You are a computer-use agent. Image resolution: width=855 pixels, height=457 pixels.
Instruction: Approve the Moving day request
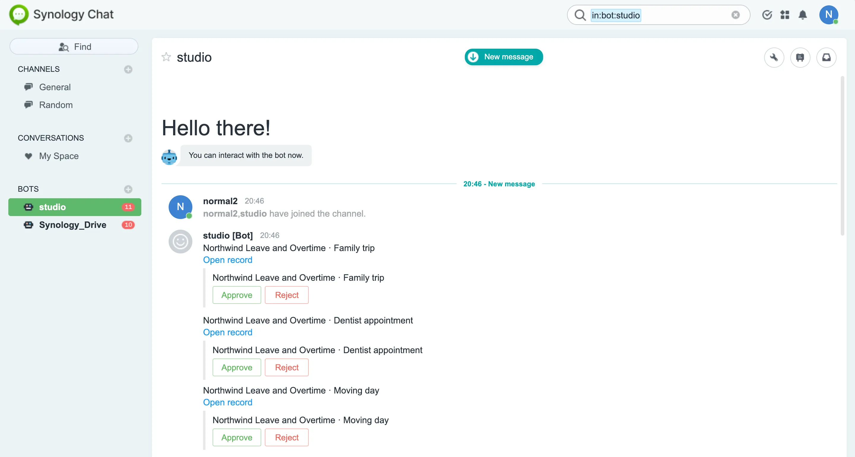tap(237, 437)
